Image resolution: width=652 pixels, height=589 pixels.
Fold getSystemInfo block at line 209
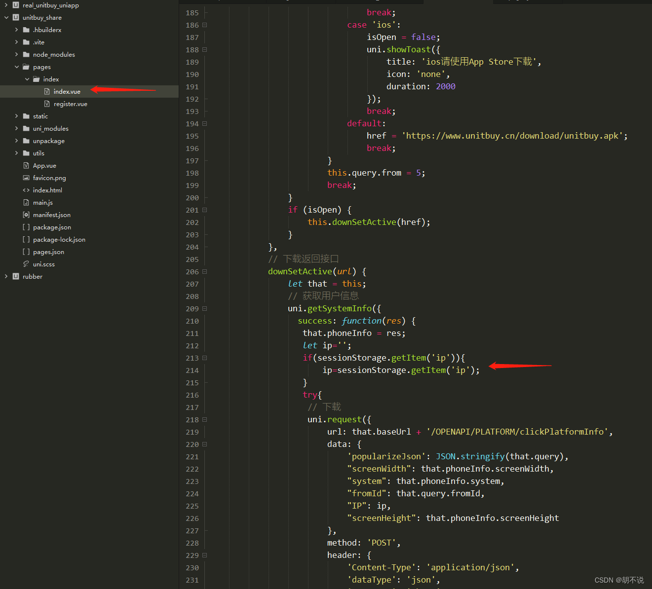205,308
